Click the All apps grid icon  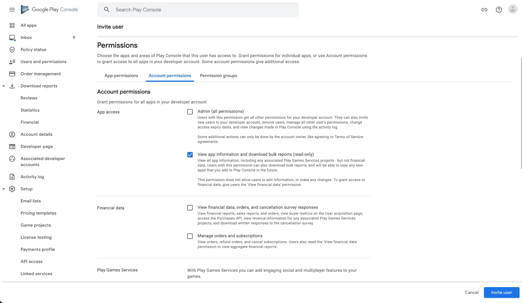click(x=12, y=25)
